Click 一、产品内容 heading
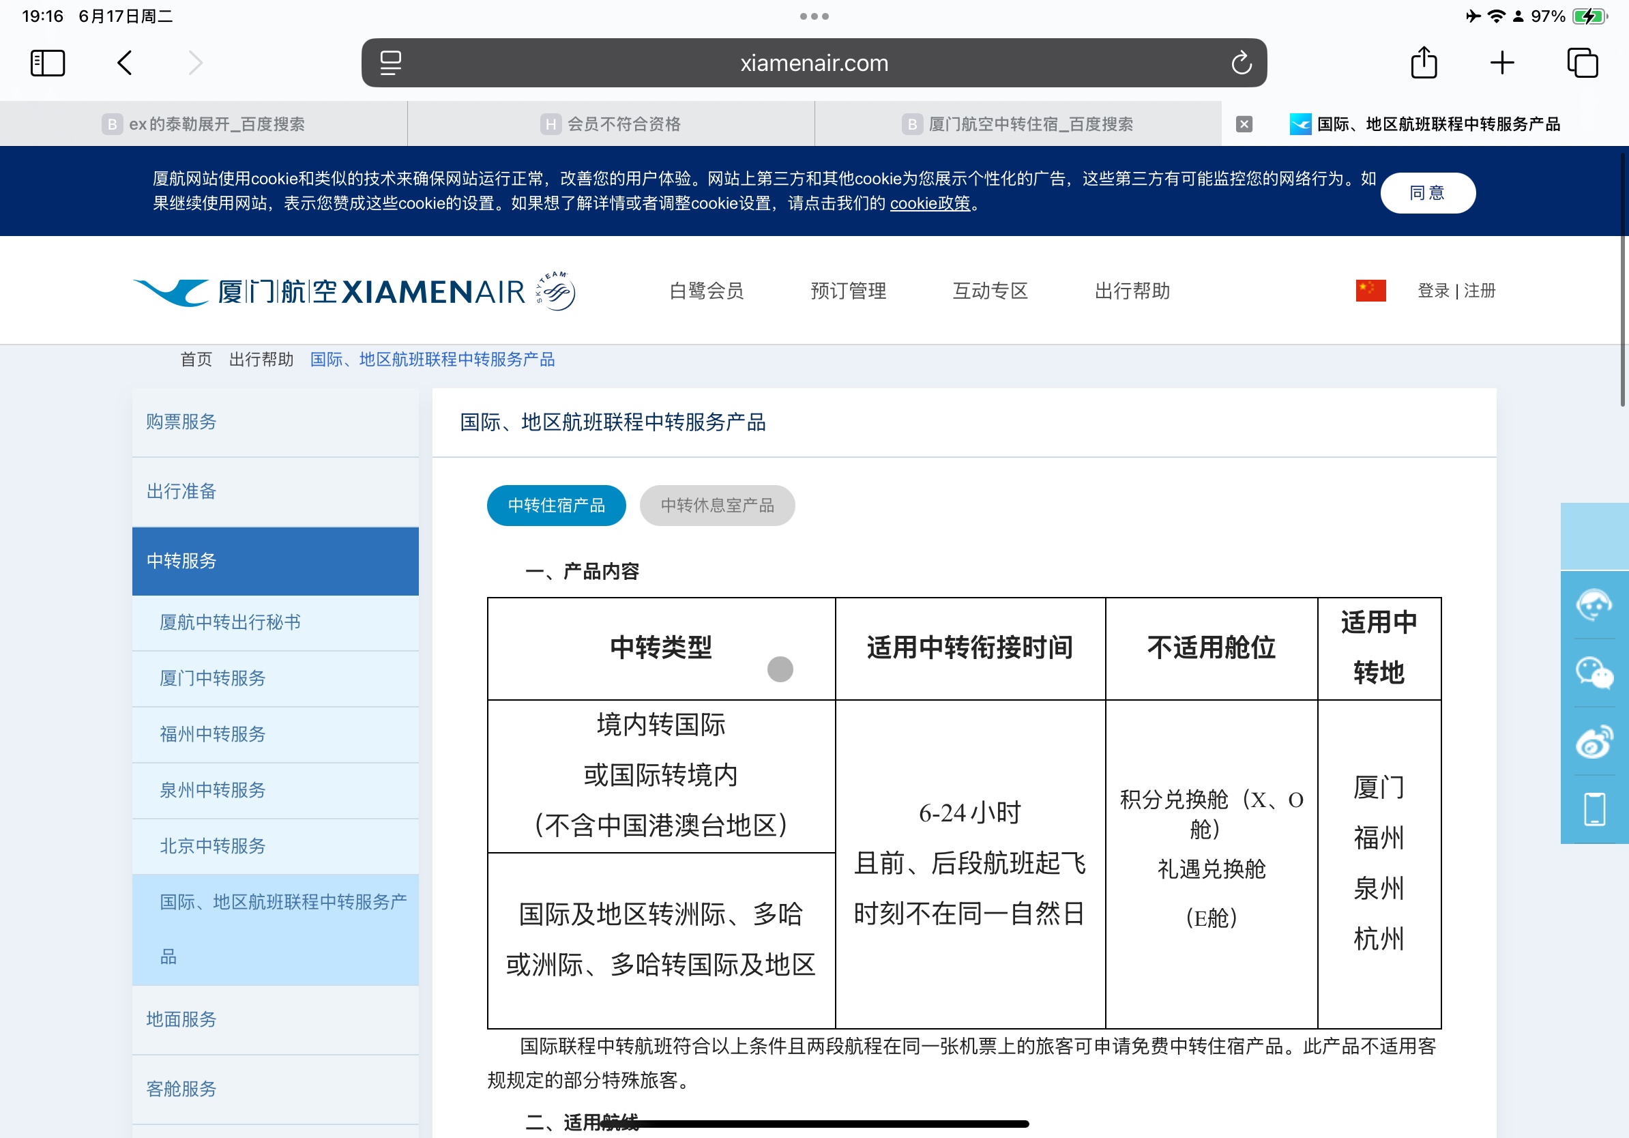 pos(582,572)
